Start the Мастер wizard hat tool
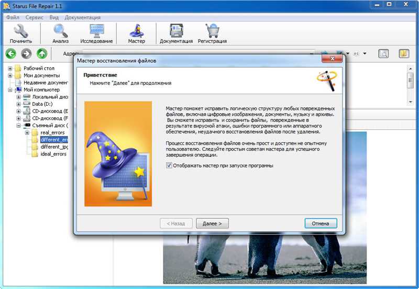This screenshot has width=419, height=289. 137,31
